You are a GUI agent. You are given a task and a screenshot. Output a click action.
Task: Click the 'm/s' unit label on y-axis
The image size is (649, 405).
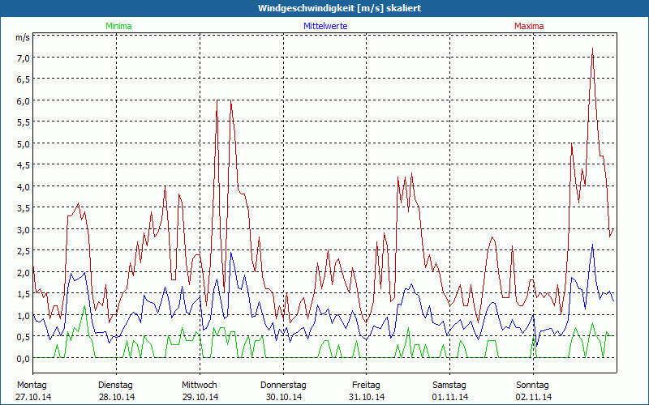[22, 37]
